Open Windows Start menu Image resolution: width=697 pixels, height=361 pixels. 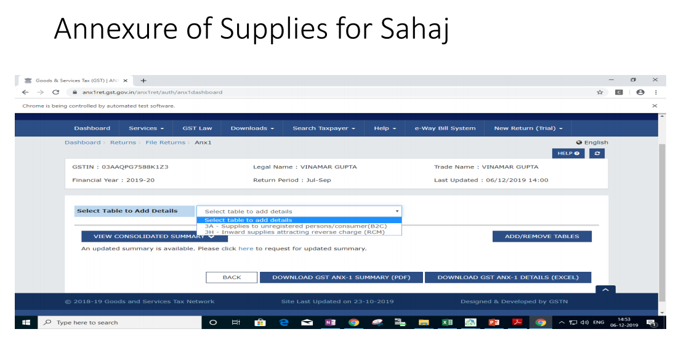26,322
